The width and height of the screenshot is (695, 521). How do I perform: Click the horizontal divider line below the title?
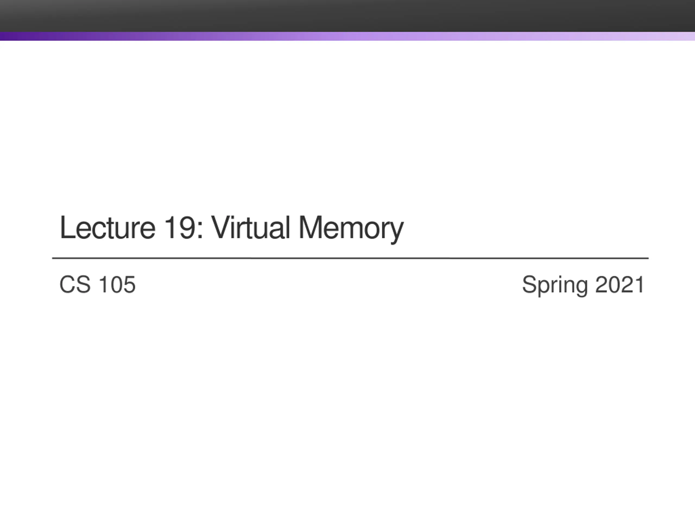[350, 258]
